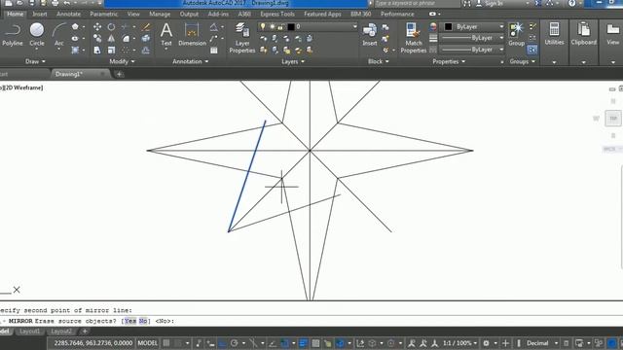The image size is (623, 350).
Task: Open the Drawing1 file tab
Action: point(69,74)
